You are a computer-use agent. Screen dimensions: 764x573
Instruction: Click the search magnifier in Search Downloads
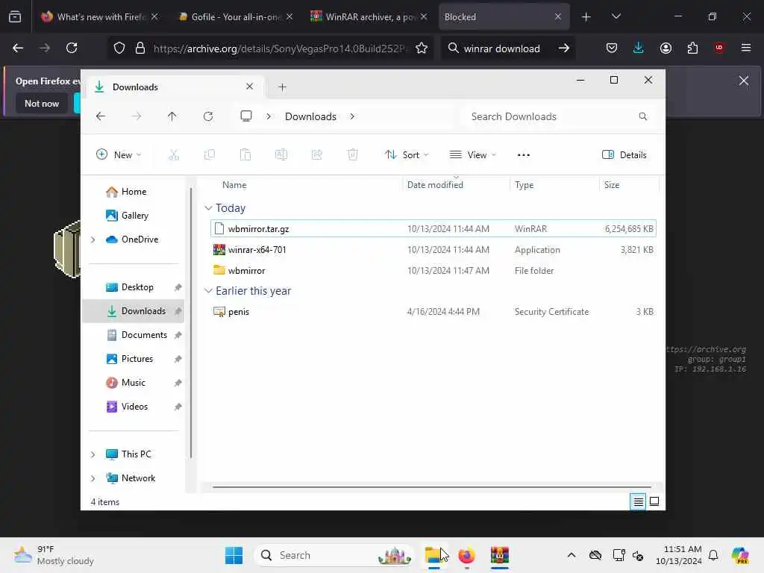[x=642, y=116]
